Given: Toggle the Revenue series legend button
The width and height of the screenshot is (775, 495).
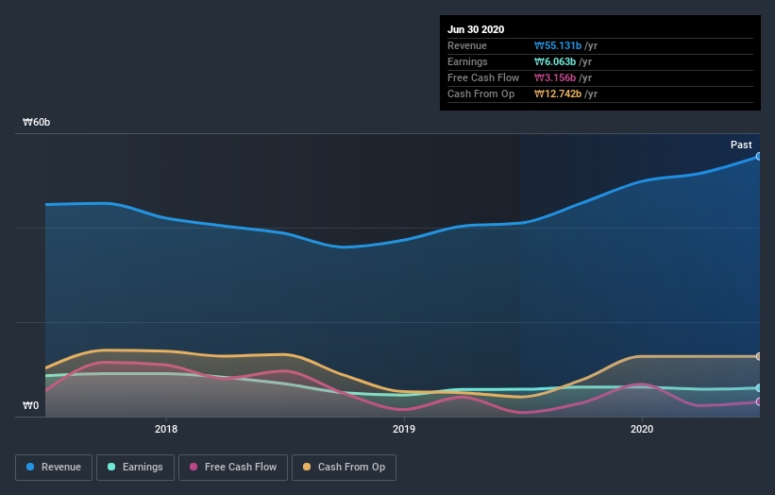Looking at the screenshot, I should click(x=54, y=468).
